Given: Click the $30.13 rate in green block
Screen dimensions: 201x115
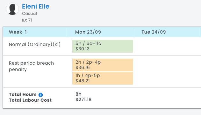Looking at the screenshot, I should coord(83,49).
